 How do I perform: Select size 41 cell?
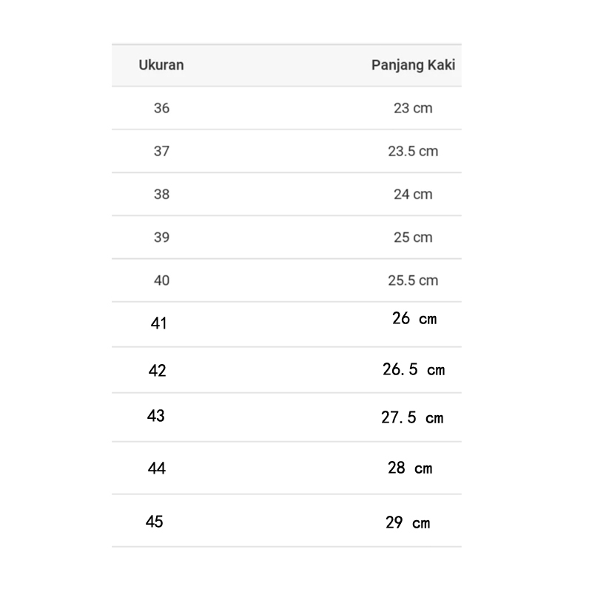click(158, 323)
